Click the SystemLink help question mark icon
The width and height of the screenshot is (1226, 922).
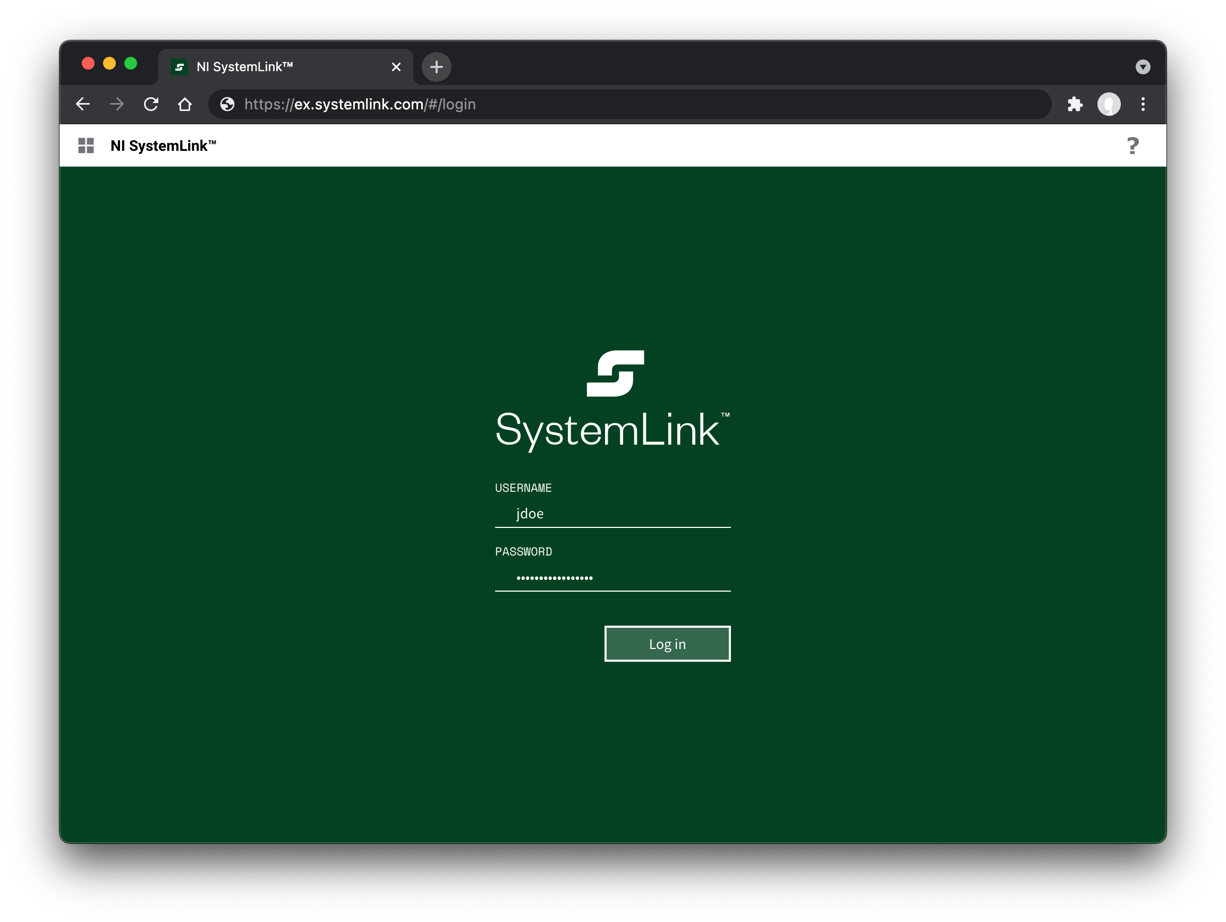pos(1133,145)
